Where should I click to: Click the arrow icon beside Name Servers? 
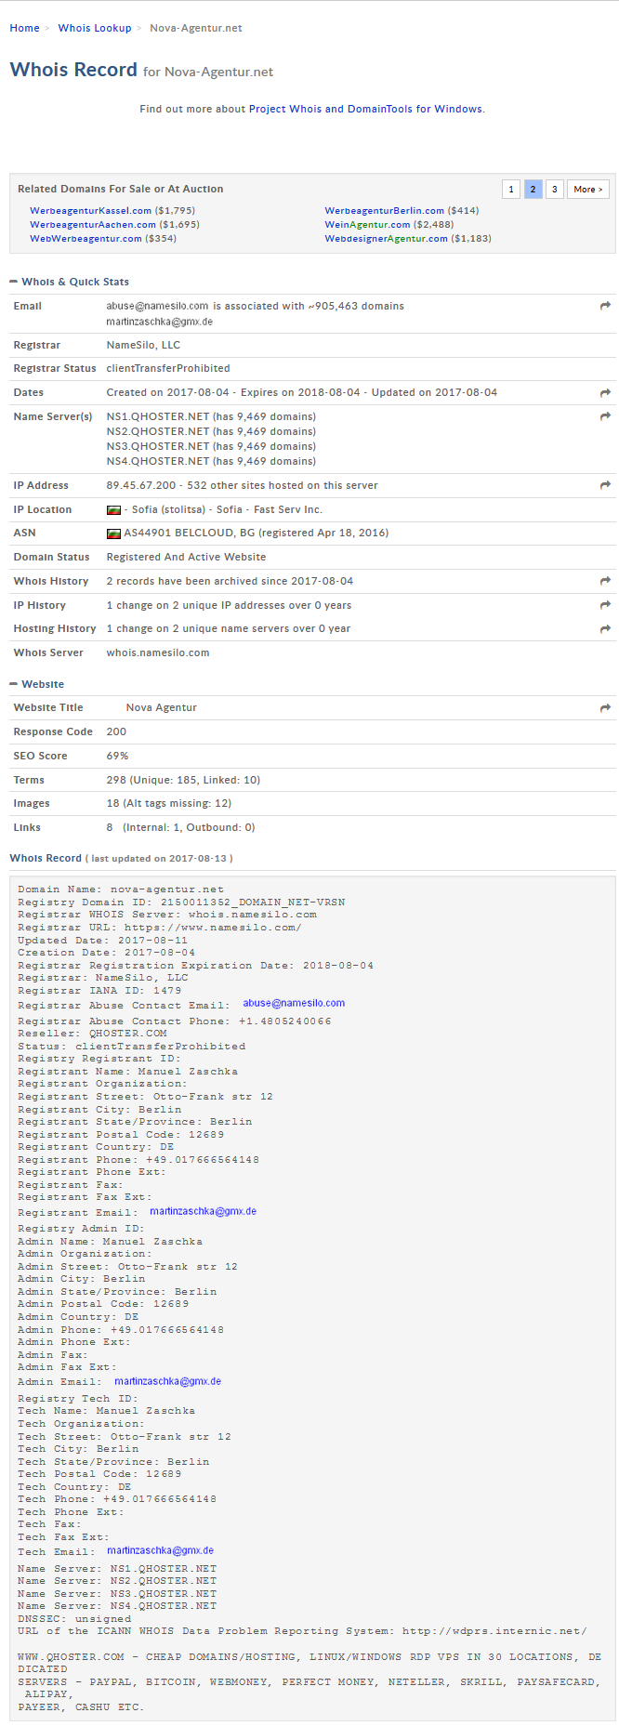click(x=605, y=416)
